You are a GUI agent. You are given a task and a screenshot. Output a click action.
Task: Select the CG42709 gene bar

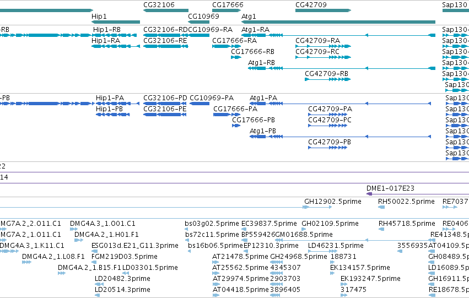[323, 10]
